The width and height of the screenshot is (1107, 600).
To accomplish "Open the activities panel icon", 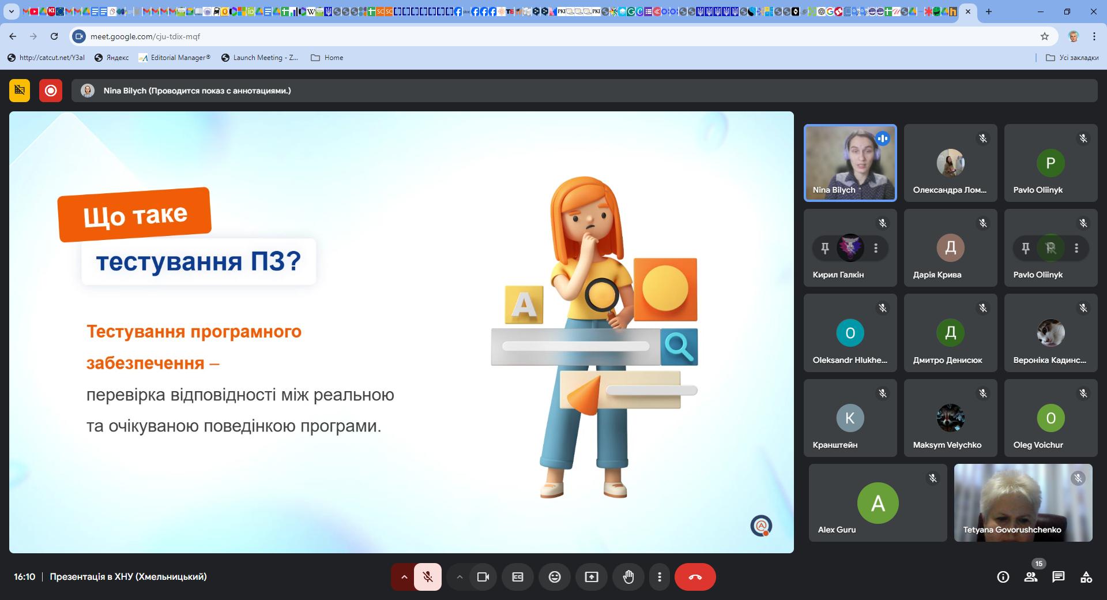I will click(x=1086, y=577).
